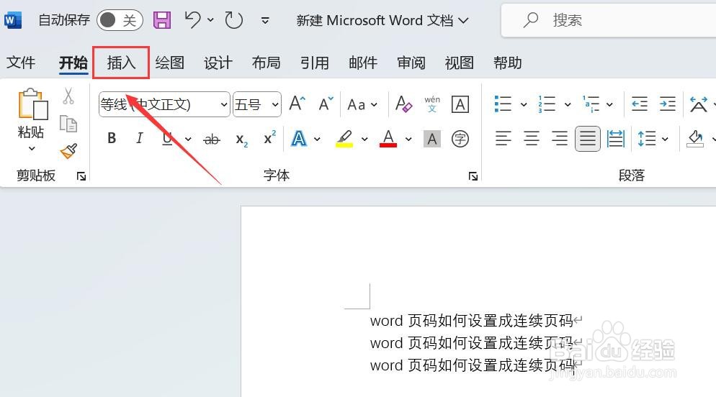Open the enclosed characters tool
The width and height of the screenshot is (716, 397).
click(460, 139)
